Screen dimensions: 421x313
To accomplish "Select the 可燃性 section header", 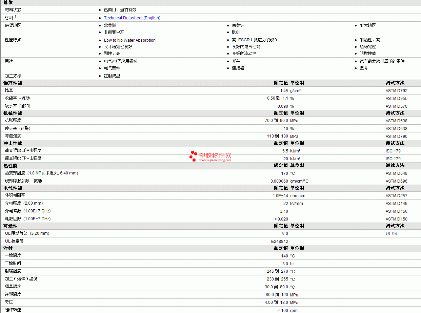I will point(11,226).
